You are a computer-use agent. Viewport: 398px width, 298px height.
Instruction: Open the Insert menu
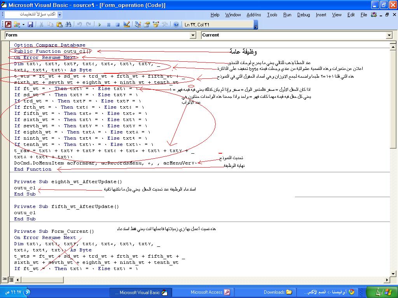click(321, 15)
